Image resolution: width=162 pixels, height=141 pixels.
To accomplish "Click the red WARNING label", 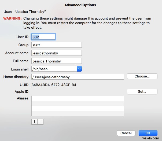I will coord(13,18).
